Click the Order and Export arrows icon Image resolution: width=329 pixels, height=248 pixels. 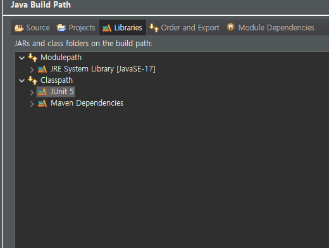click(x=154, y=28)
